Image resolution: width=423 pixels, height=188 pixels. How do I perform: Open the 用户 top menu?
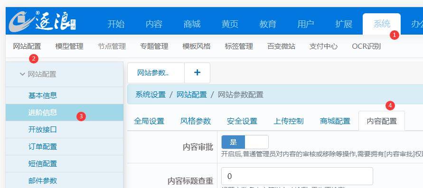pos(306,24)
